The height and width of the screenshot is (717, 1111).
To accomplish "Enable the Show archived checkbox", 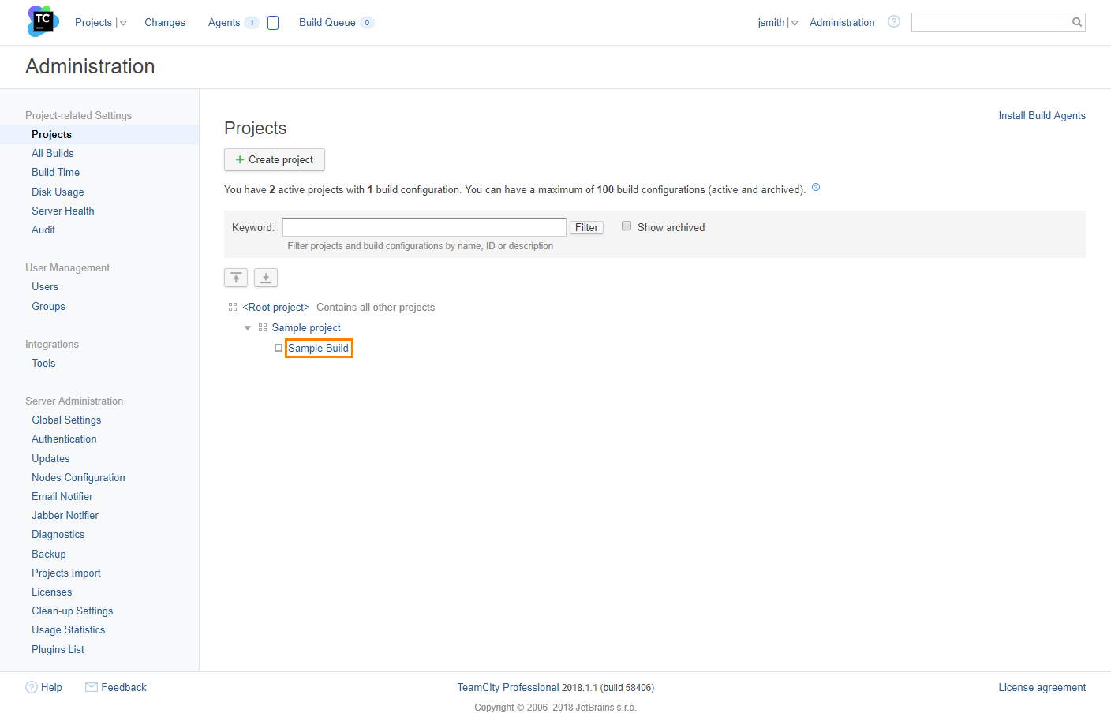I will (626, 226).
